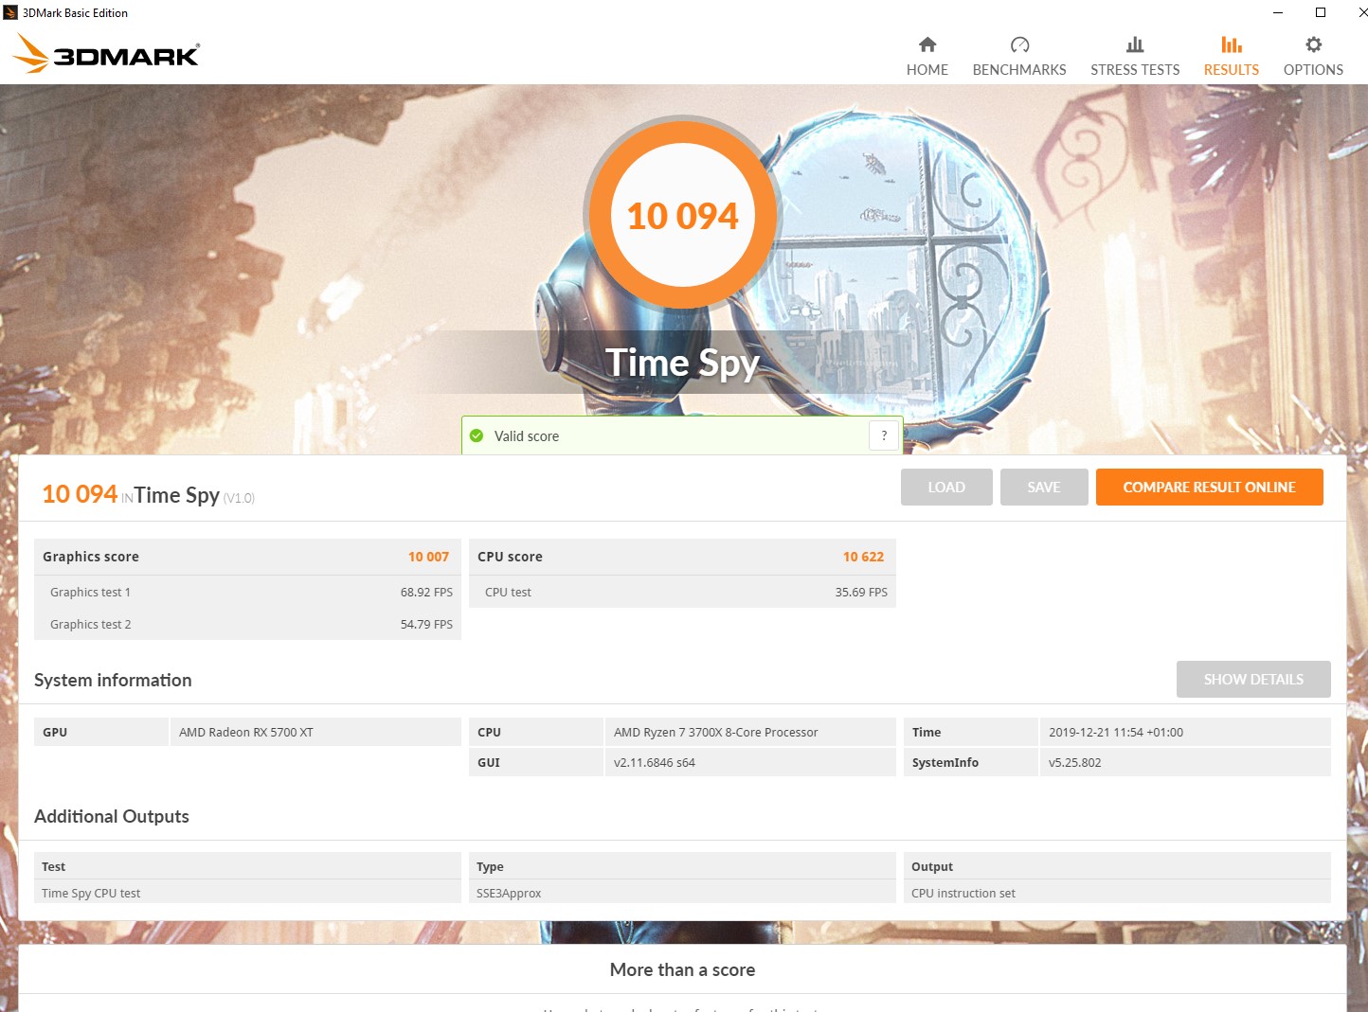Click the 68.92 FPS value
The height and width of the screenshot is (1012, 1368).
coord(426,592)
